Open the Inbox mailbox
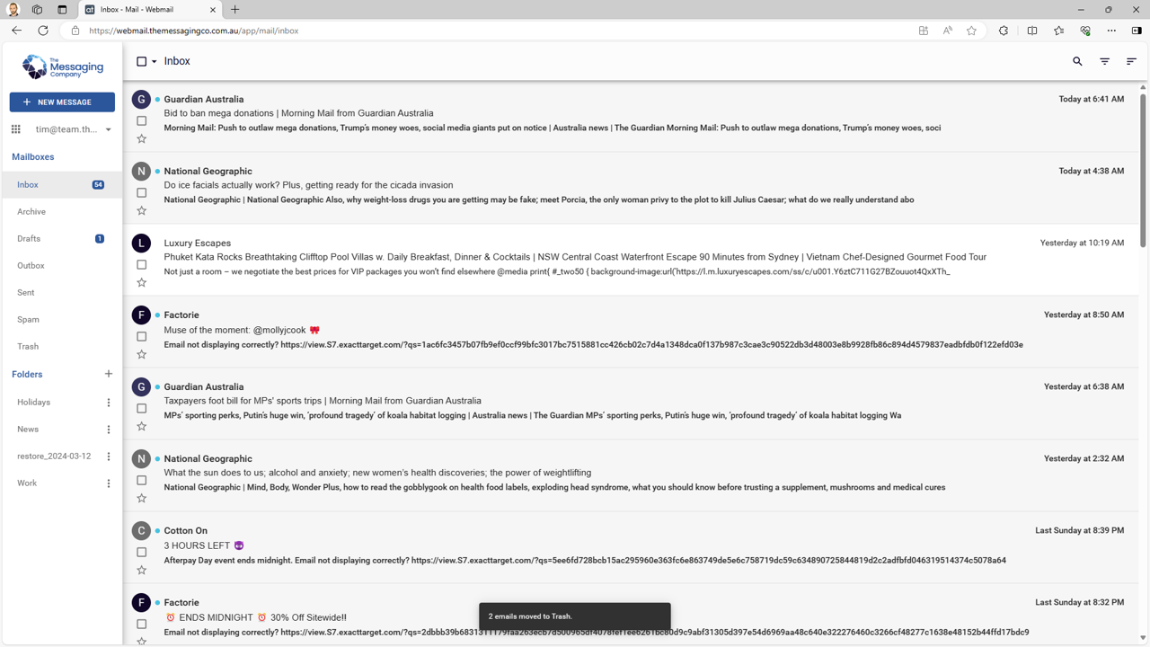 [x=62, y=184]
